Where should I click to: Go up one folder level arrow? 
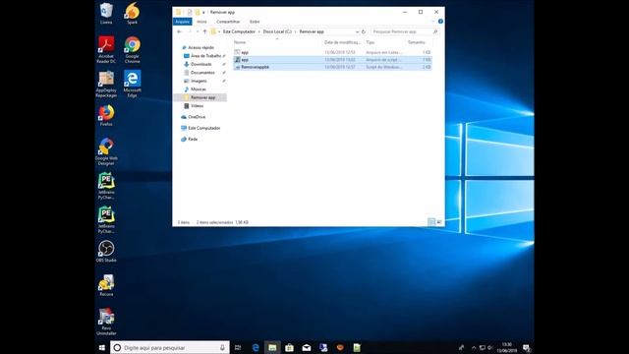tap(204, 31)
